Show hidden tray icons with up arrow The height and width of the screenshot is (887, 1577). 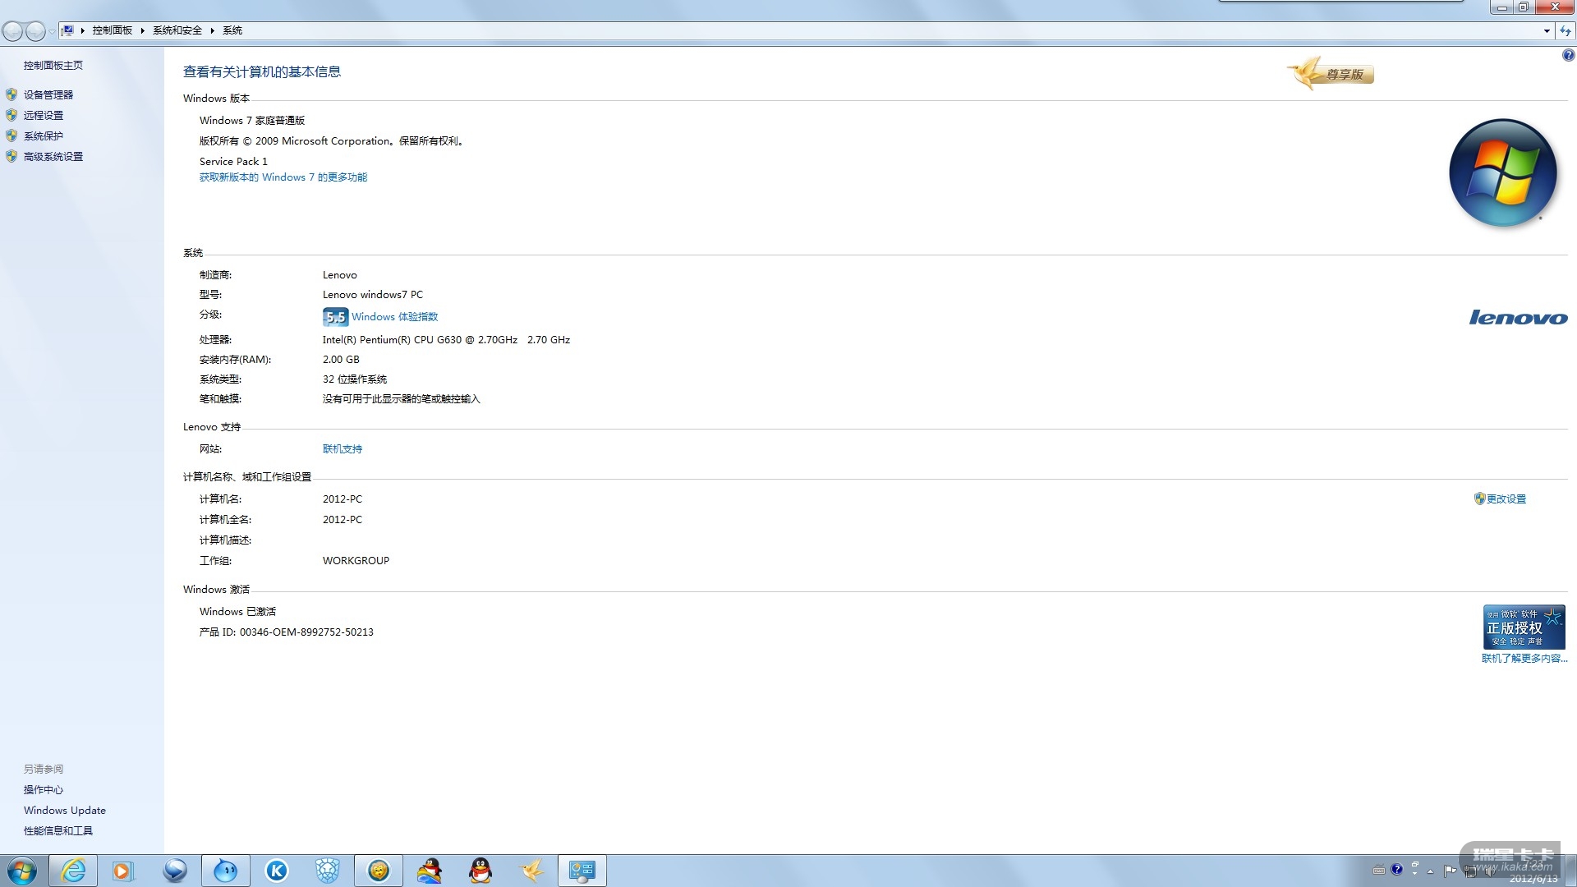click(1430, 871)
